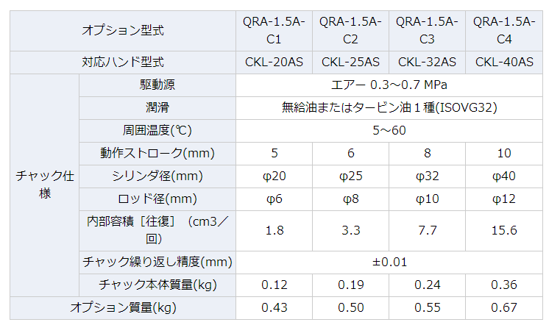The height and width of the screenshot is (325, 549).
Task: Click the ±0.01 repeat accuracy cell
Action: click(390, 262)
